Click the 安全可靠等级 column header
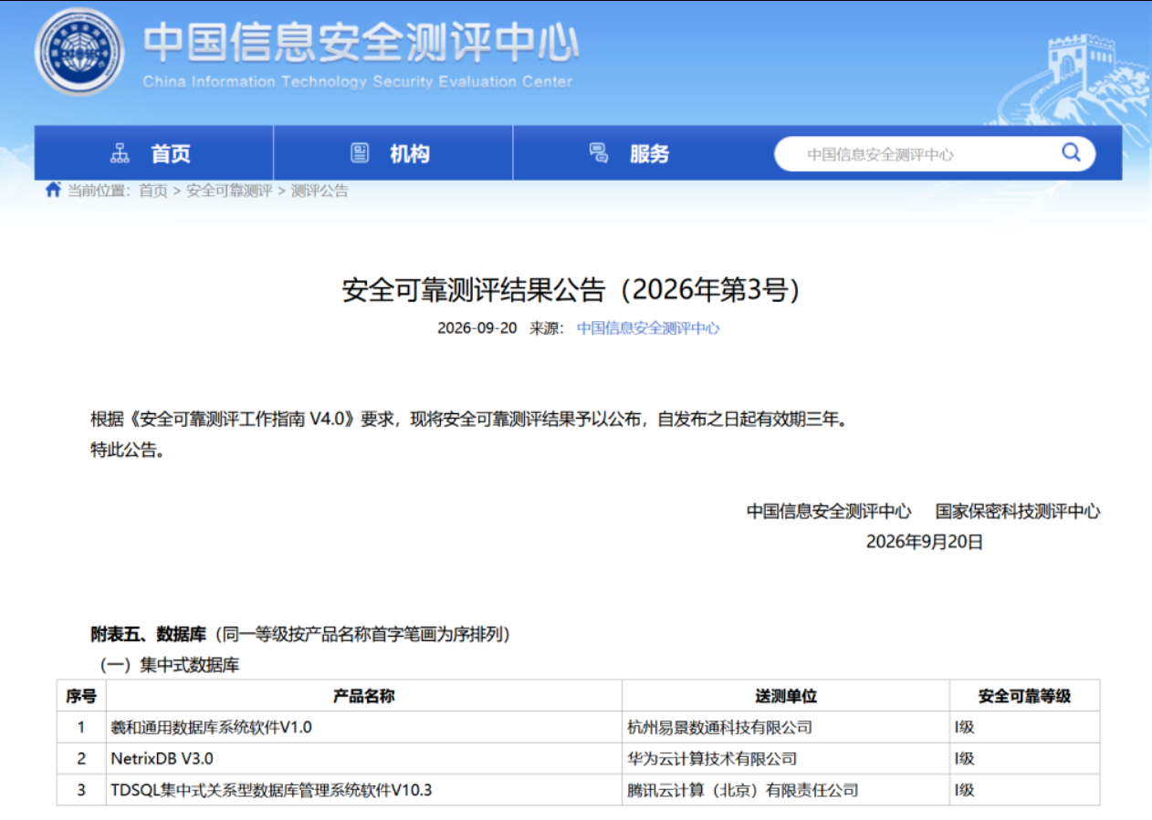 (1025, 696)
